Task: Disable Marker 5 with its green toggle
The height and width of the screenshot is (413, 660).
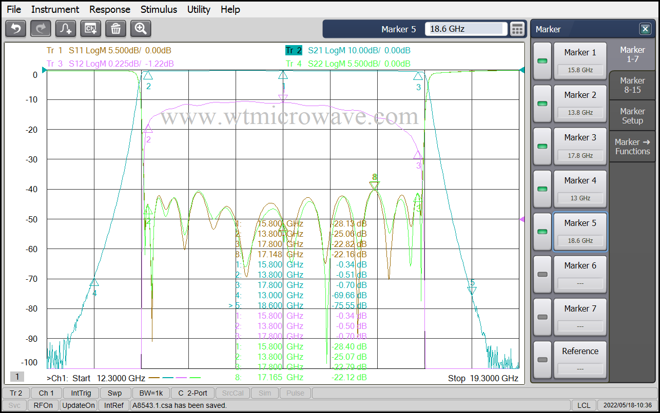Action: coord(542,232)
